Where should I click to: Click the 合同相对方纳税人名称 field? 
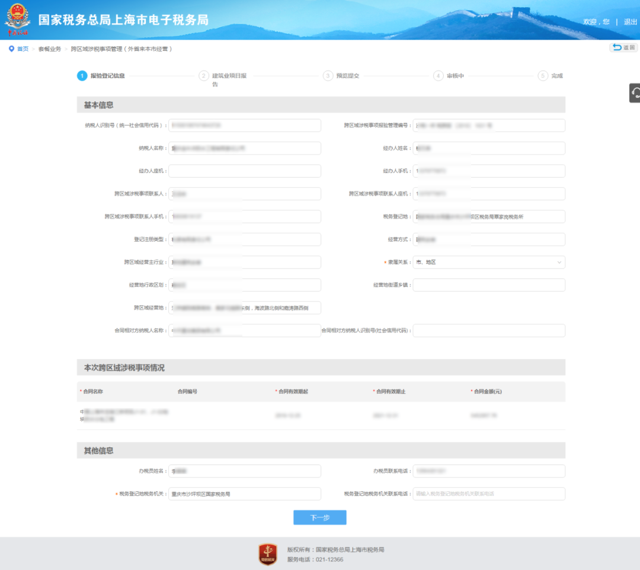click(245, 331)
